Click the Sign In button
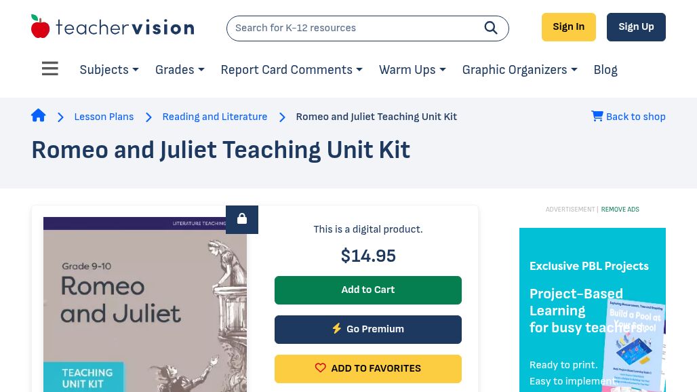The image size is (697, 392). pyautogui.click(x=569, y=27)
